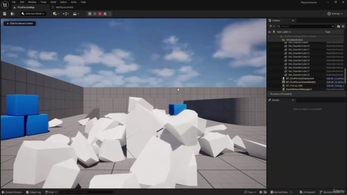Screen dimensions: 347x195
Task: Open the Actor menu
Action: tap(74, 2)
